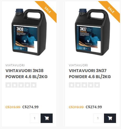This screenshot has width=121, height=129.
Task: Add Vihtavuori 3N38 powder to cart
Action: point(47,118)
